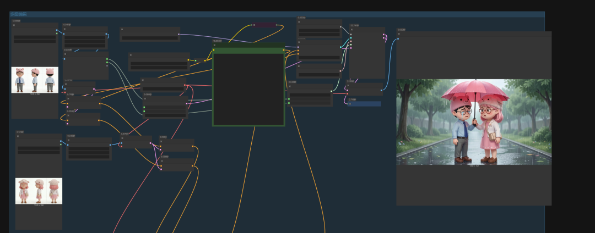Open image file selector in girl node

[x=39, y=148]
